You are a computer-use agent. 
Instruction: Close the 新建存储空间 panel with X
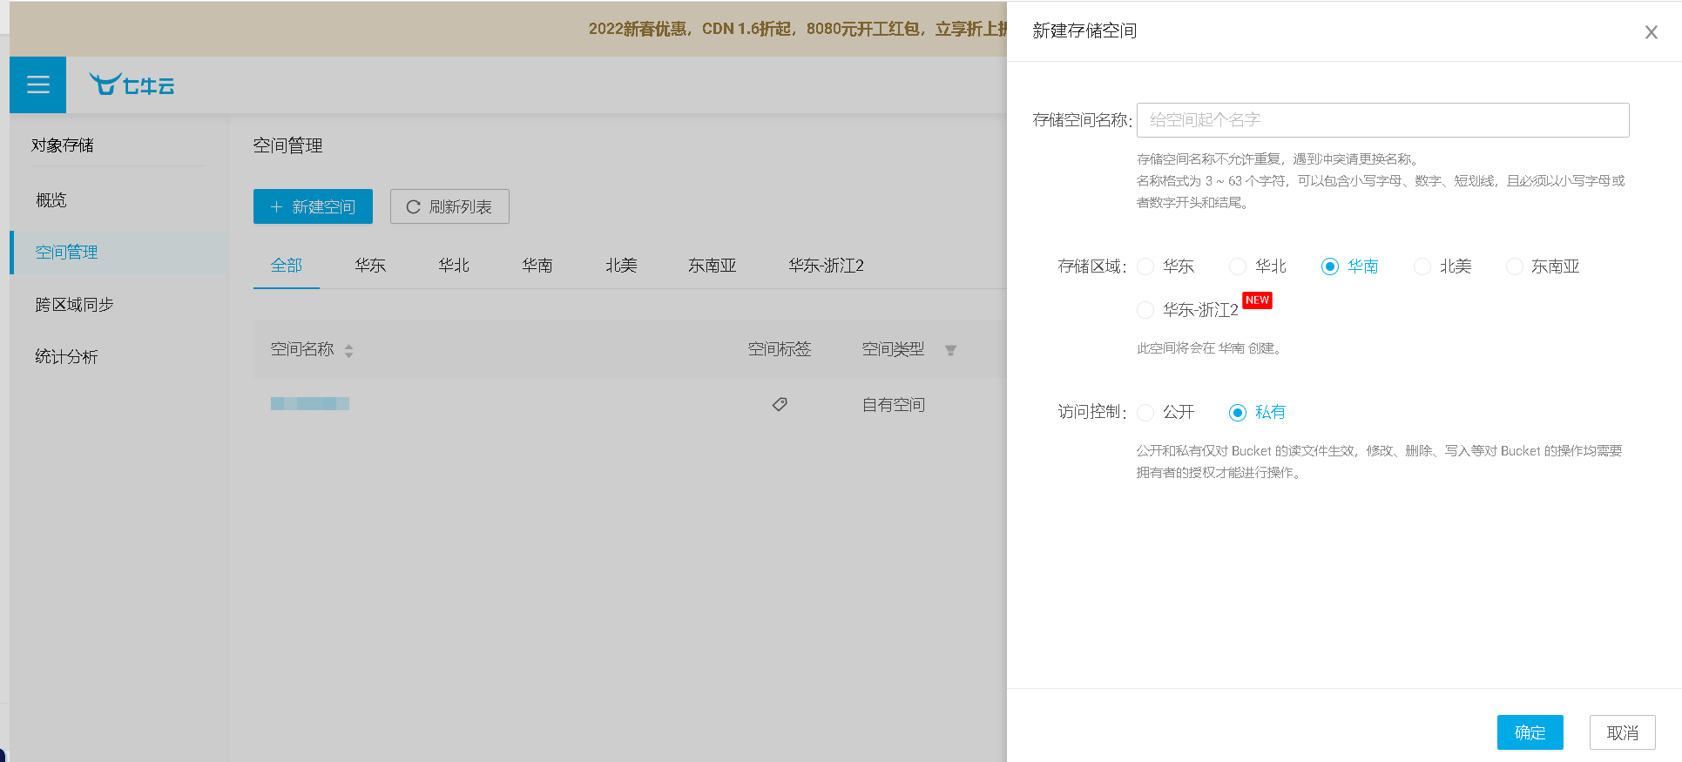tap(1651, 32)
